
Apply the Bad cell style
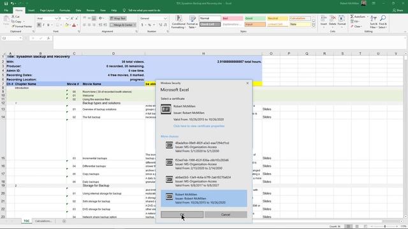pos(232,18)
